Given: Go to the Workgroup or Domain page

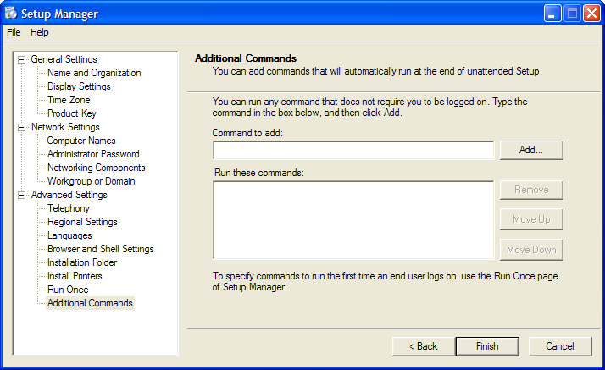Looking at the screenshot, I should pos(91,181).
